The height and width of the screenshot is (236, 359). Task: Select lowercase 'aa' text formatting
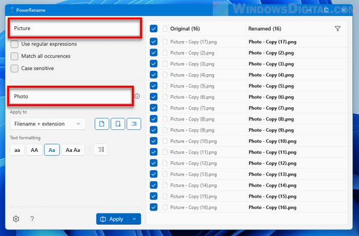17,150
